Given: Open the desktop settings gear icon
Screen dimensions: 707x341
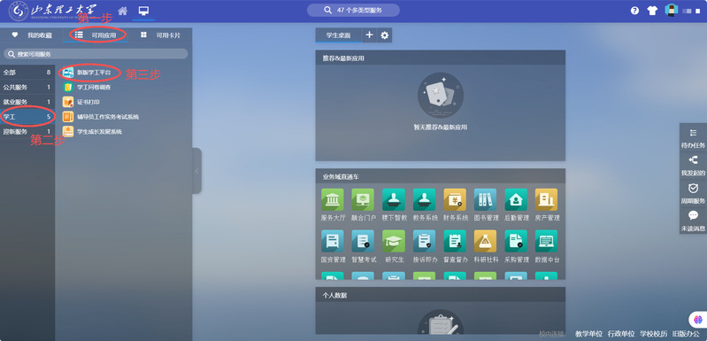Looking at the screenshot, I should [x=385, y=35].
